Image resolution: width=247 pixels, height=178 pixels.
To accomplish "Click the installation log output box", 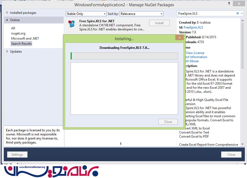I will click(x=124, y=88).
